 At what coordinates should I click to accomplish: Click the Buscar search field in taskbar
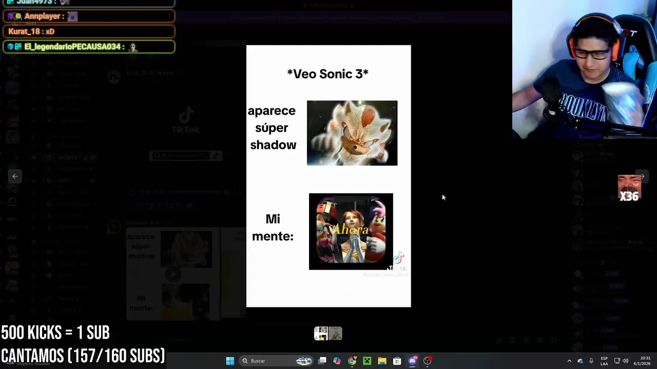[277, 361]
